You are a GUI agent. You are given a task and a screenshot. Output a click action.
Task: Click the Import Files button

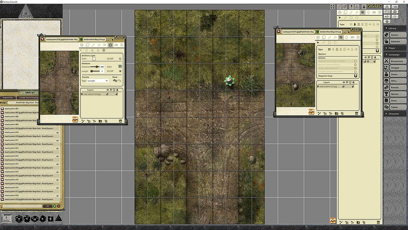click(8, 98)
